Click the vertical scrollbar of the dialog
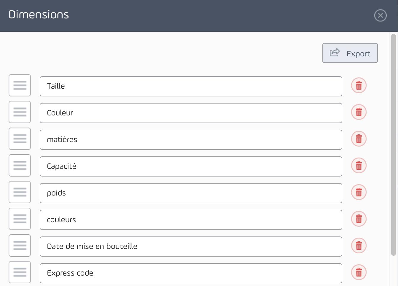This screenshot has width=398, height=286. pyautogui.click(x=394, y=145)
